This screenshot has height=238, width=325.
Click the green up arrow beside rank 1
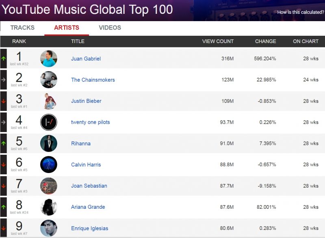pyautogui.click(x=3, y=59)
